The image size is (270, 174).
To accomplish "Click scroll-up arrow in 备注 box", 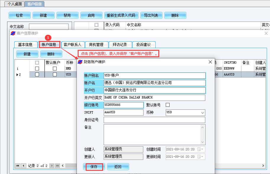I will (x=203, y=127).
